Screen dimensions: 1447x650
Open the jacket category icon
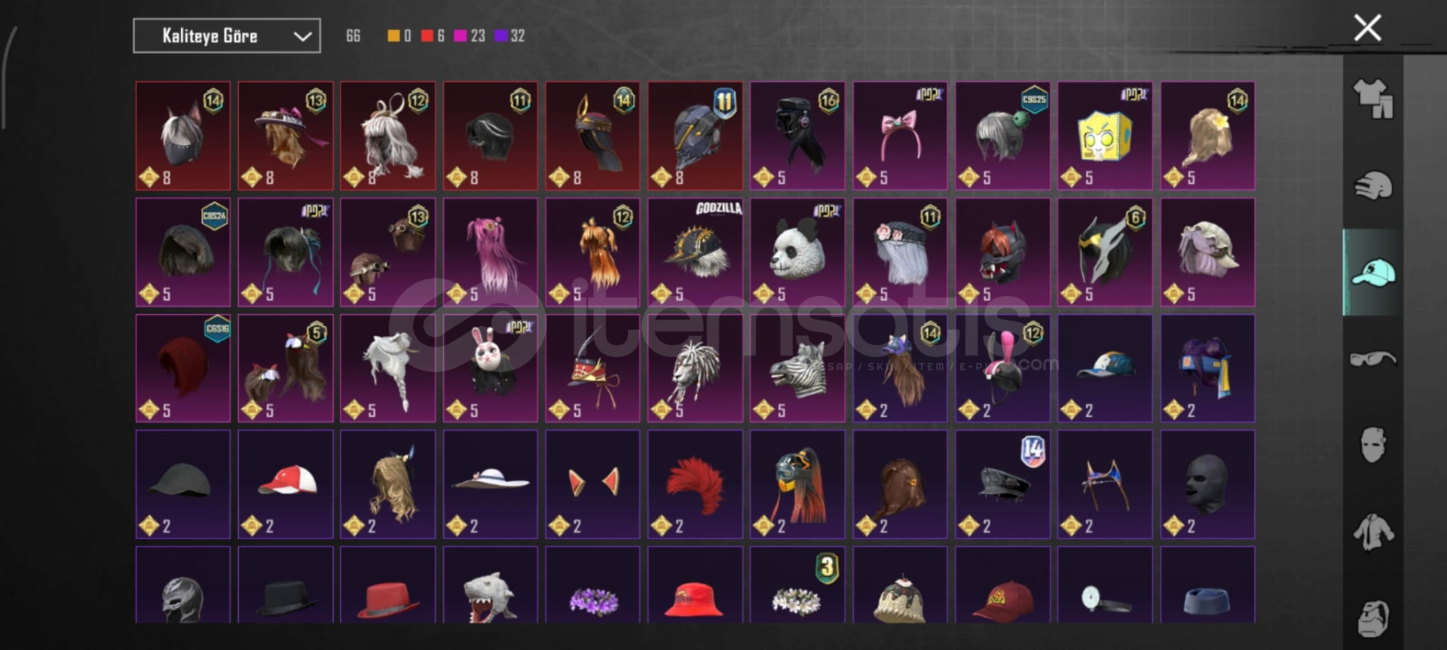point(1373,532)
